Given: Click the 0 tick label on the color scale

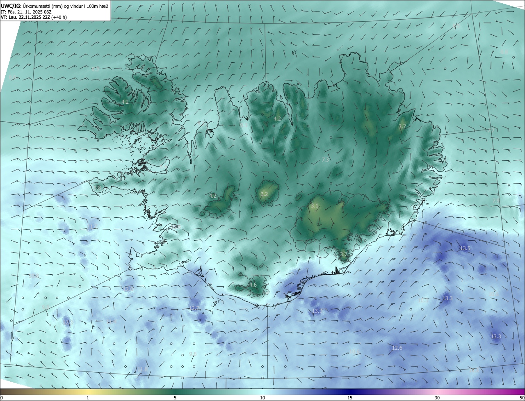Looking at the screenshot, I should point(2,398).
